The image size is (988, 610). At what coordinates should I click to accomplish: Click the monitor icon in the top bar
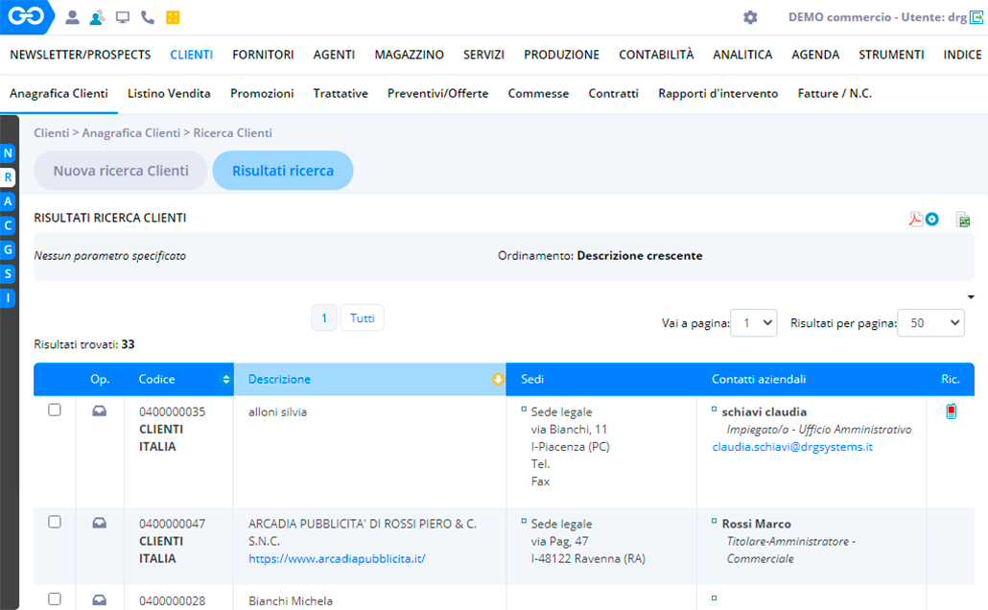pos(122,17)
